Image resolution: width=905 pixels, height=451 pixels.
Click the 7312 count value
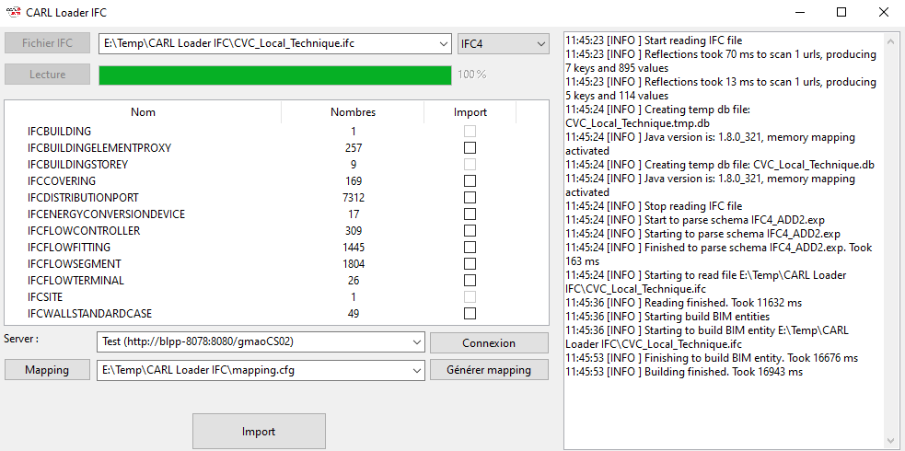[x=354, y=198]
